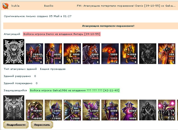Click the purple sorceress unit showing 9000
Screen dimensions: 178x130
(x=129, y=110)
